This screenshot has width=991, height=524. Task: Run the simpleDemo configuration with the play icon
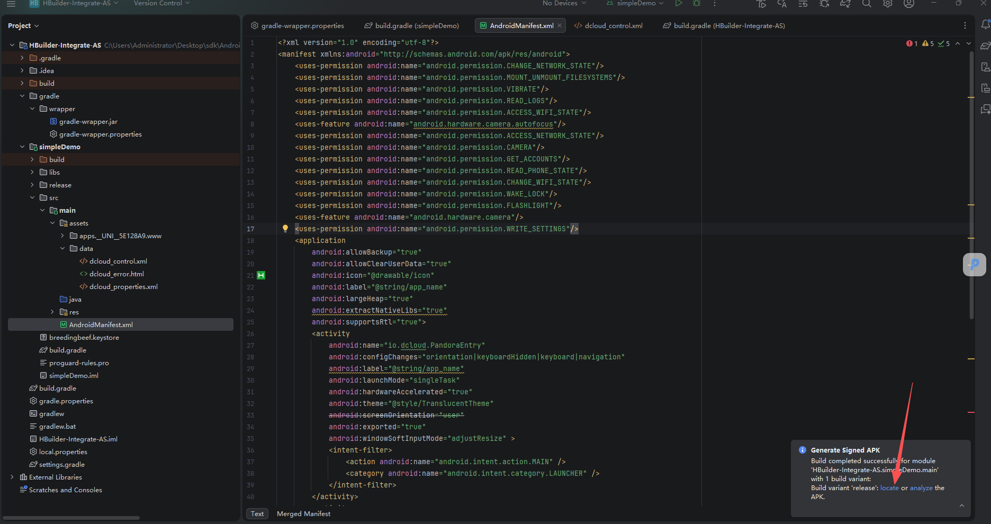click(679, 3)
